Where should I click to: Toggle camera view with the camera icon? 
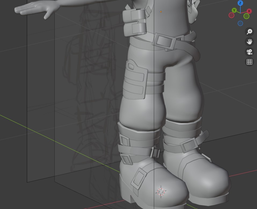click(249, 52)
